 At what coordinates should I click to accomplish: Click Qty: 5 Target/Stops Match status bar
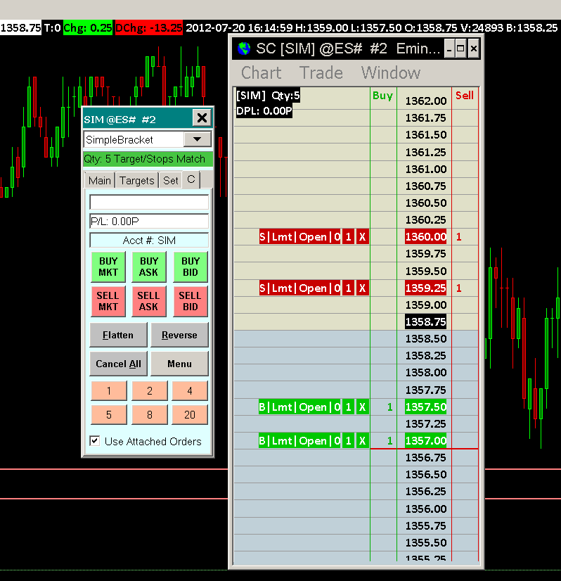click(x=148, y=159)
